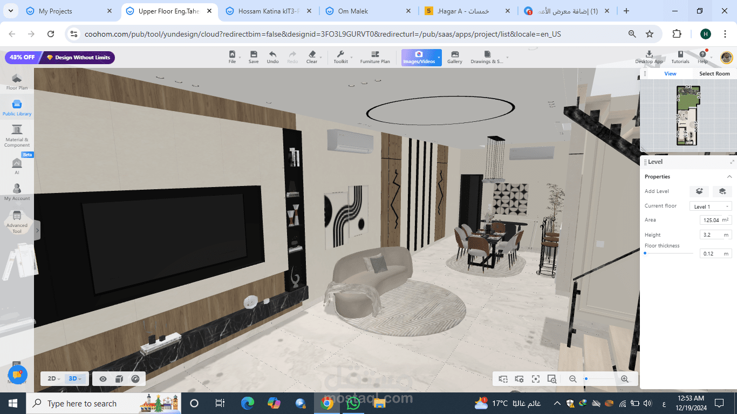
Task: Open a new browser tab
Action: tap(626, 11)
